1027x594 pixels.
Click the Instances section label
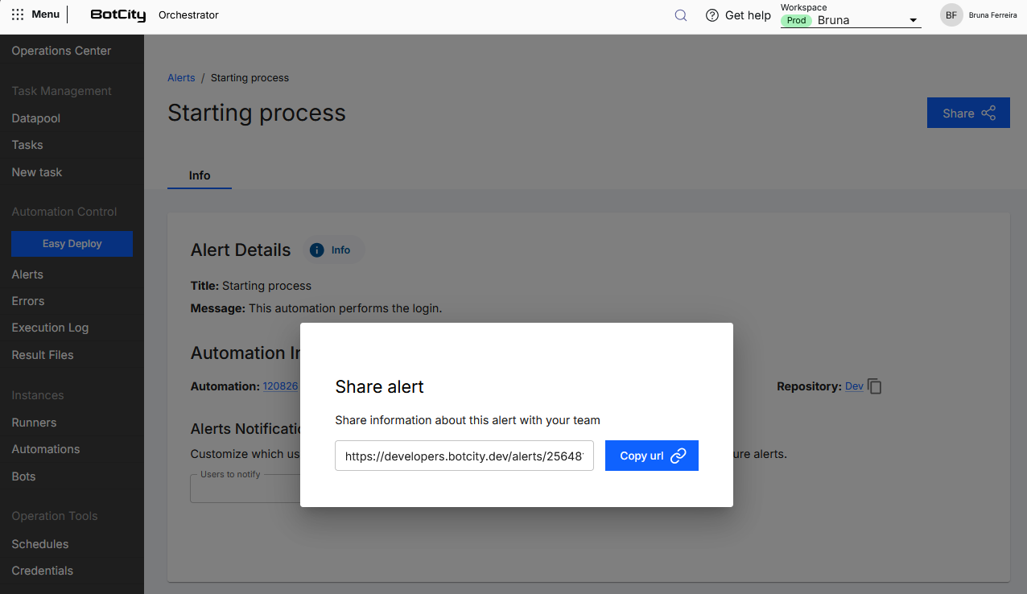click(x=38, y=395)
